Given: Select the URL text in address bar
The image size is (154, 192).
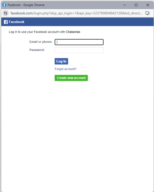Looking at the screenshot, I should point(76,13).
